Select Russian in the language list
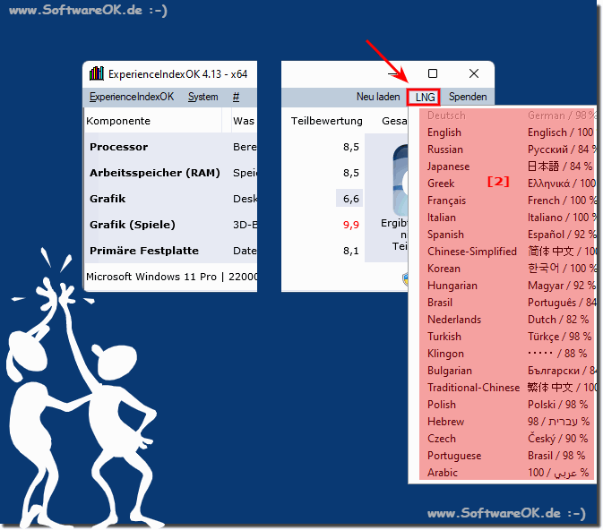Screen dimensions: 603x530 pos(508,150)
